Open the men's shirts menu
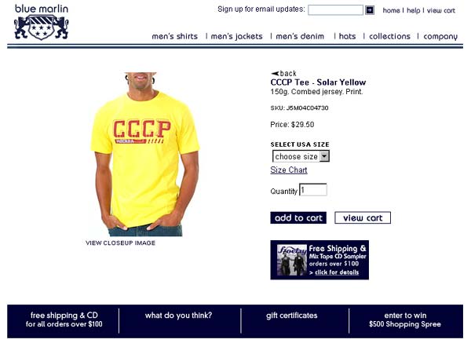471x343 pixels. point(174,36)
